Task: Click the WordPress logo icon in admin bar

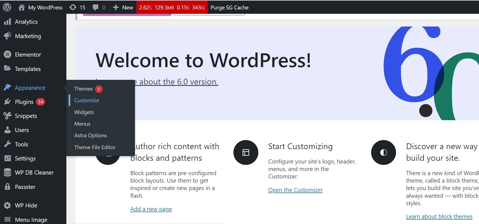Action: coord(7,7)
